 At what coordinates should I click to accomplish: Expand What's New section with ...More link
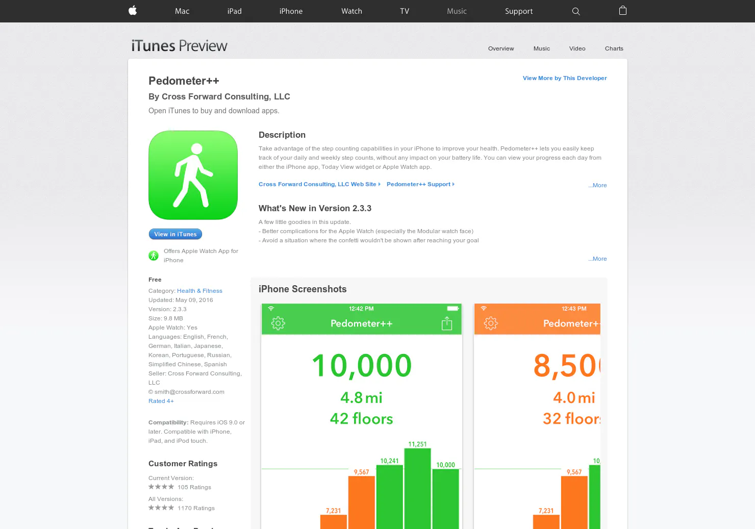tap(597, 259)
